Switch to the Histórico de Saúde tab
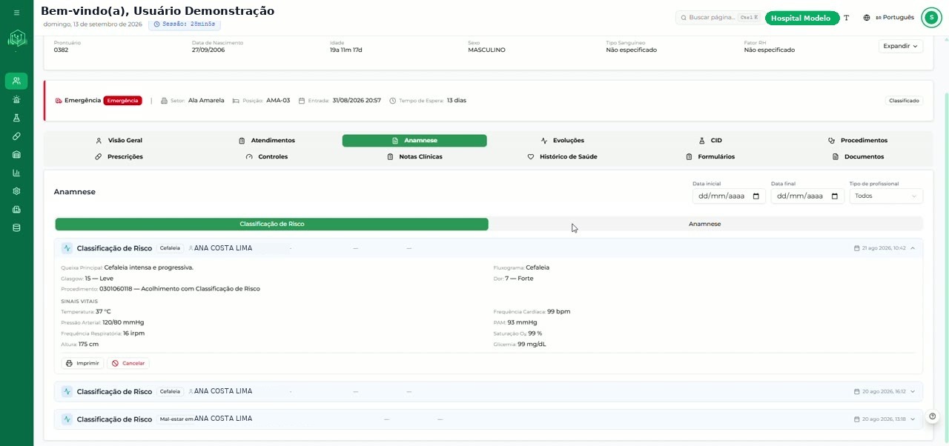The height and width of the screenshot is (446, 949). [562, 157]
